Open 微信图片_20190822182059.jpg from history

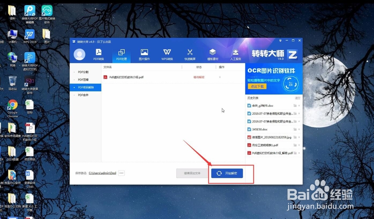coord(272,137)
